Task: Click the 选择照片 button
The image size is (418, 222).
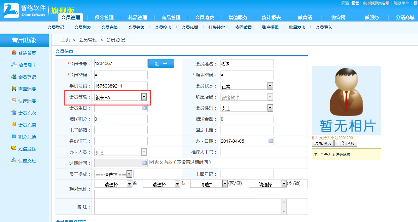Action: (323, 144)
